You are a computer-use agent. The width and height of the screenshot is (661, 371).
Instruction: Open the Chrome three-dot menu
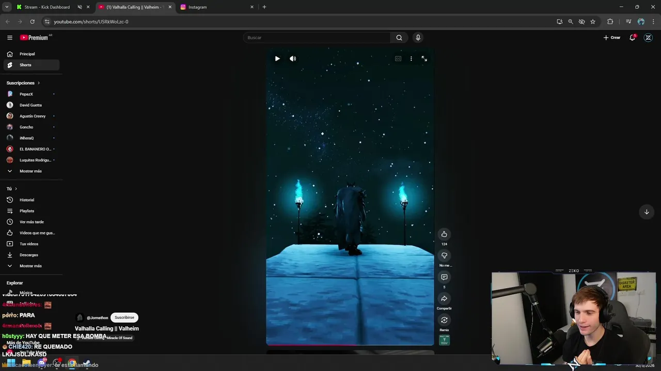[653, 22]
